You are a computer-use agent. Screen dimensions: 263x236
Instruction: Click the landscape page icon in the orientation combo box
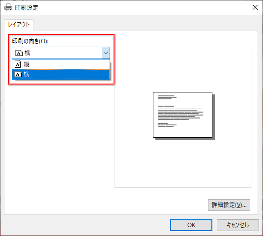[19, 53]
